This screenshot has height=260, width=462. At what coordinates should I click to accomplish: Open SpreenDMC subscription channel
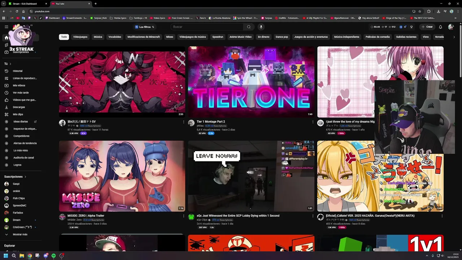click(x=19, y=205)
